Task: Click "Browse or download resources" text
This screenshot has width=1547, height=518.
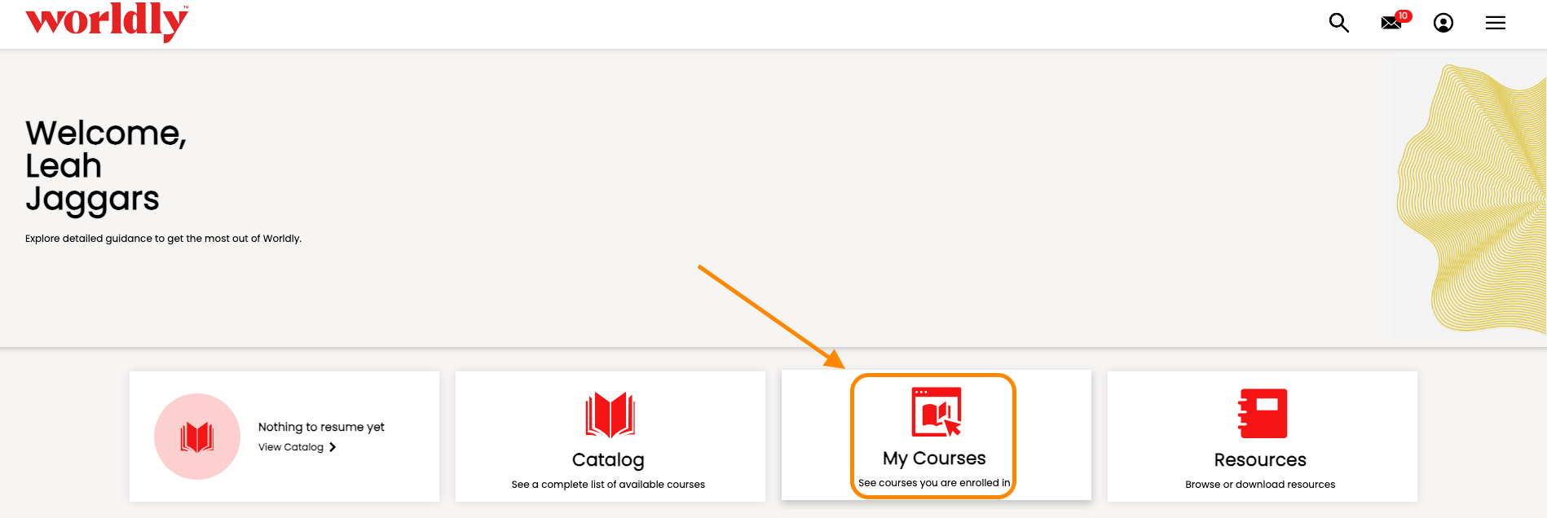Action: click(1260, 485)
